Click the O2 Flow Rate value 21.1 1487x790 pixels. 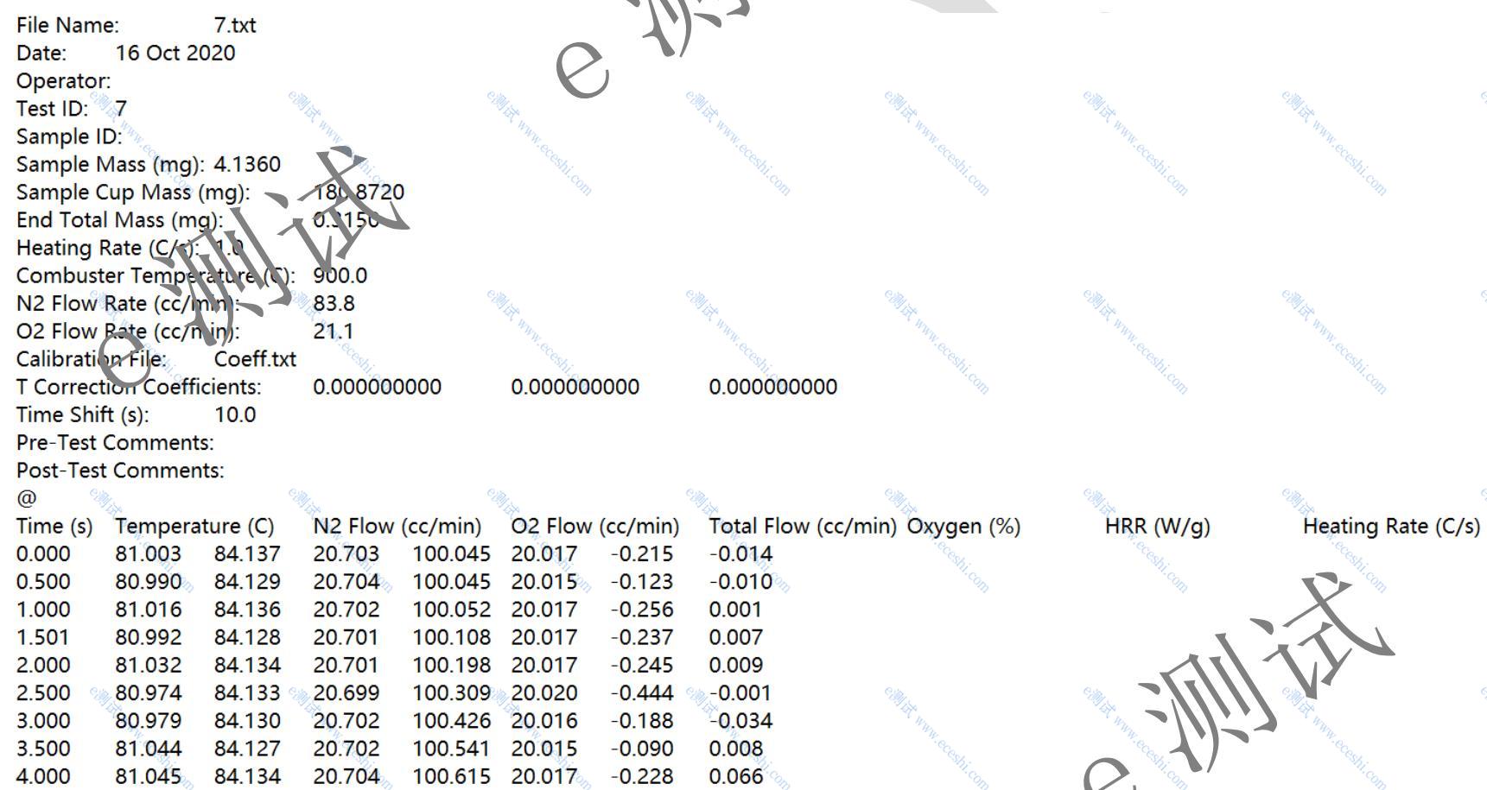[x=334, y=331]
